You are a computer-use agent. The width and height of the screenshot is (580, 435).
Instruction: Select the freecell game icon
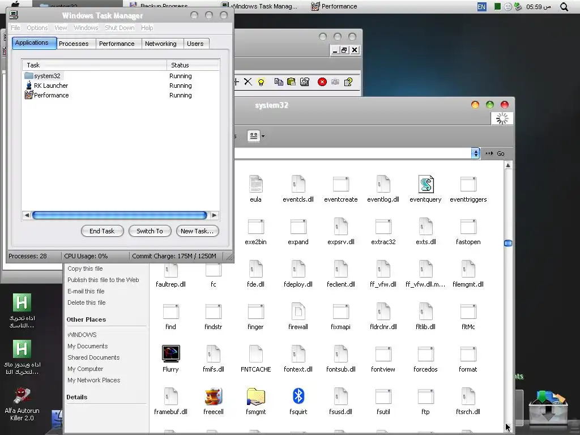pyautogui.click(x=214, y=396)
